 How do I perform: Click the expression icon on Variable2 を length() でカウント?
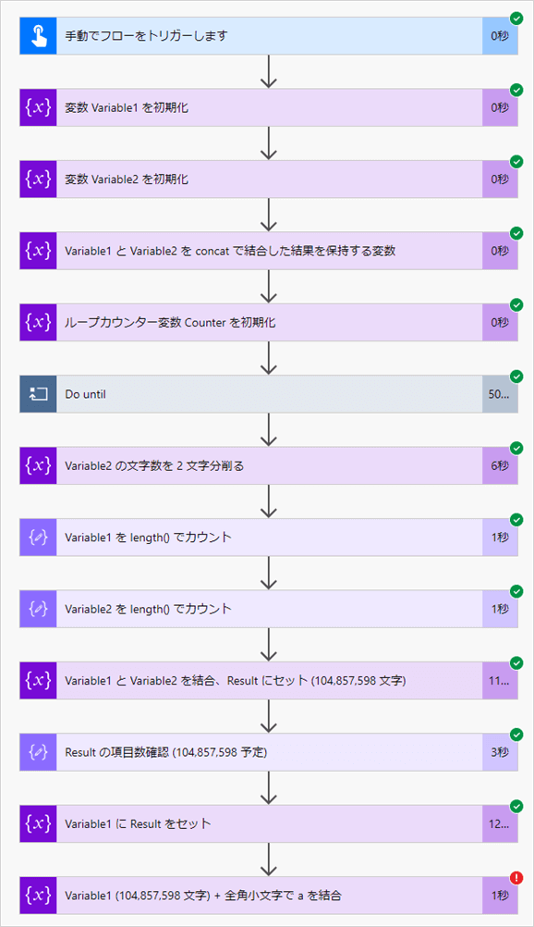36,609
